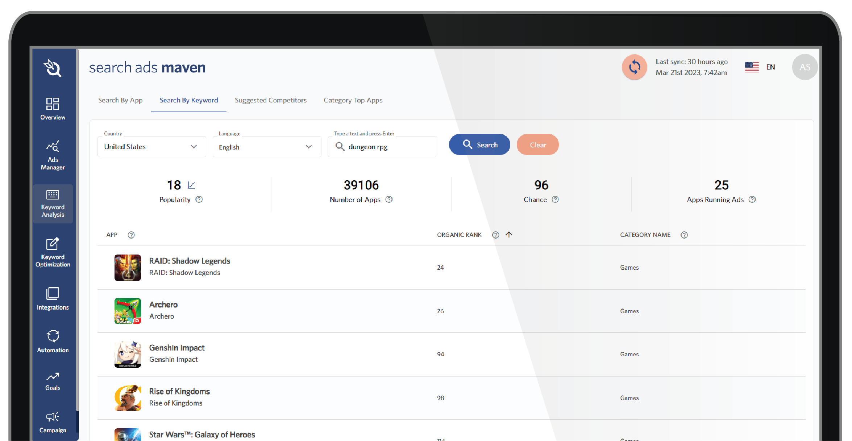This screenshot has height=441, width=852.
Task: Show help for Category Name column
Action: pos(684,235)
